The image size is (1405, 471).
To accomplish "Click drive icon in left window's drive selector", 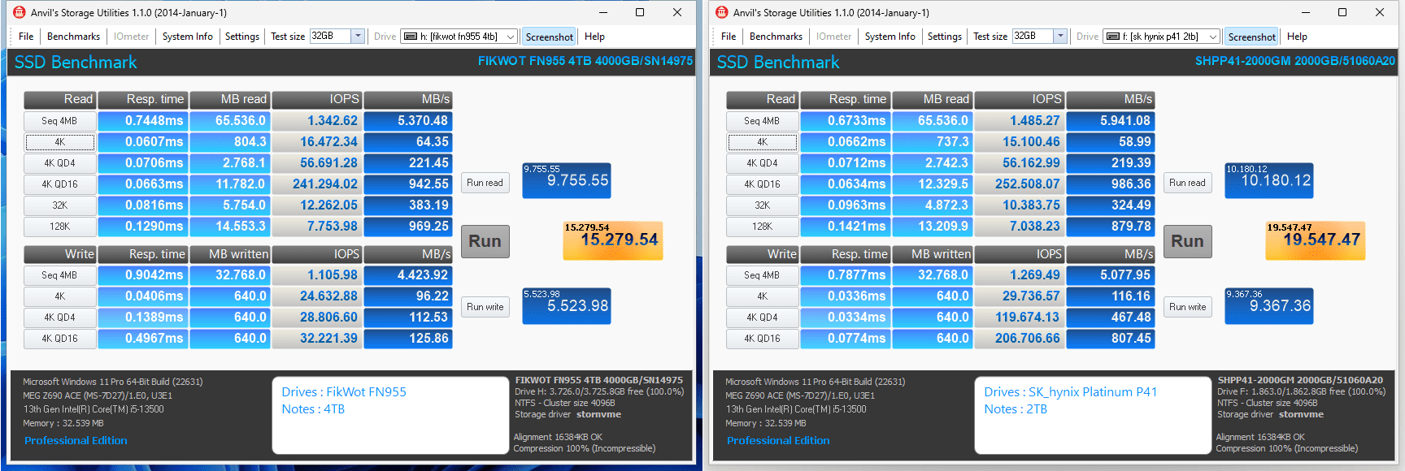I will [411, 37].
